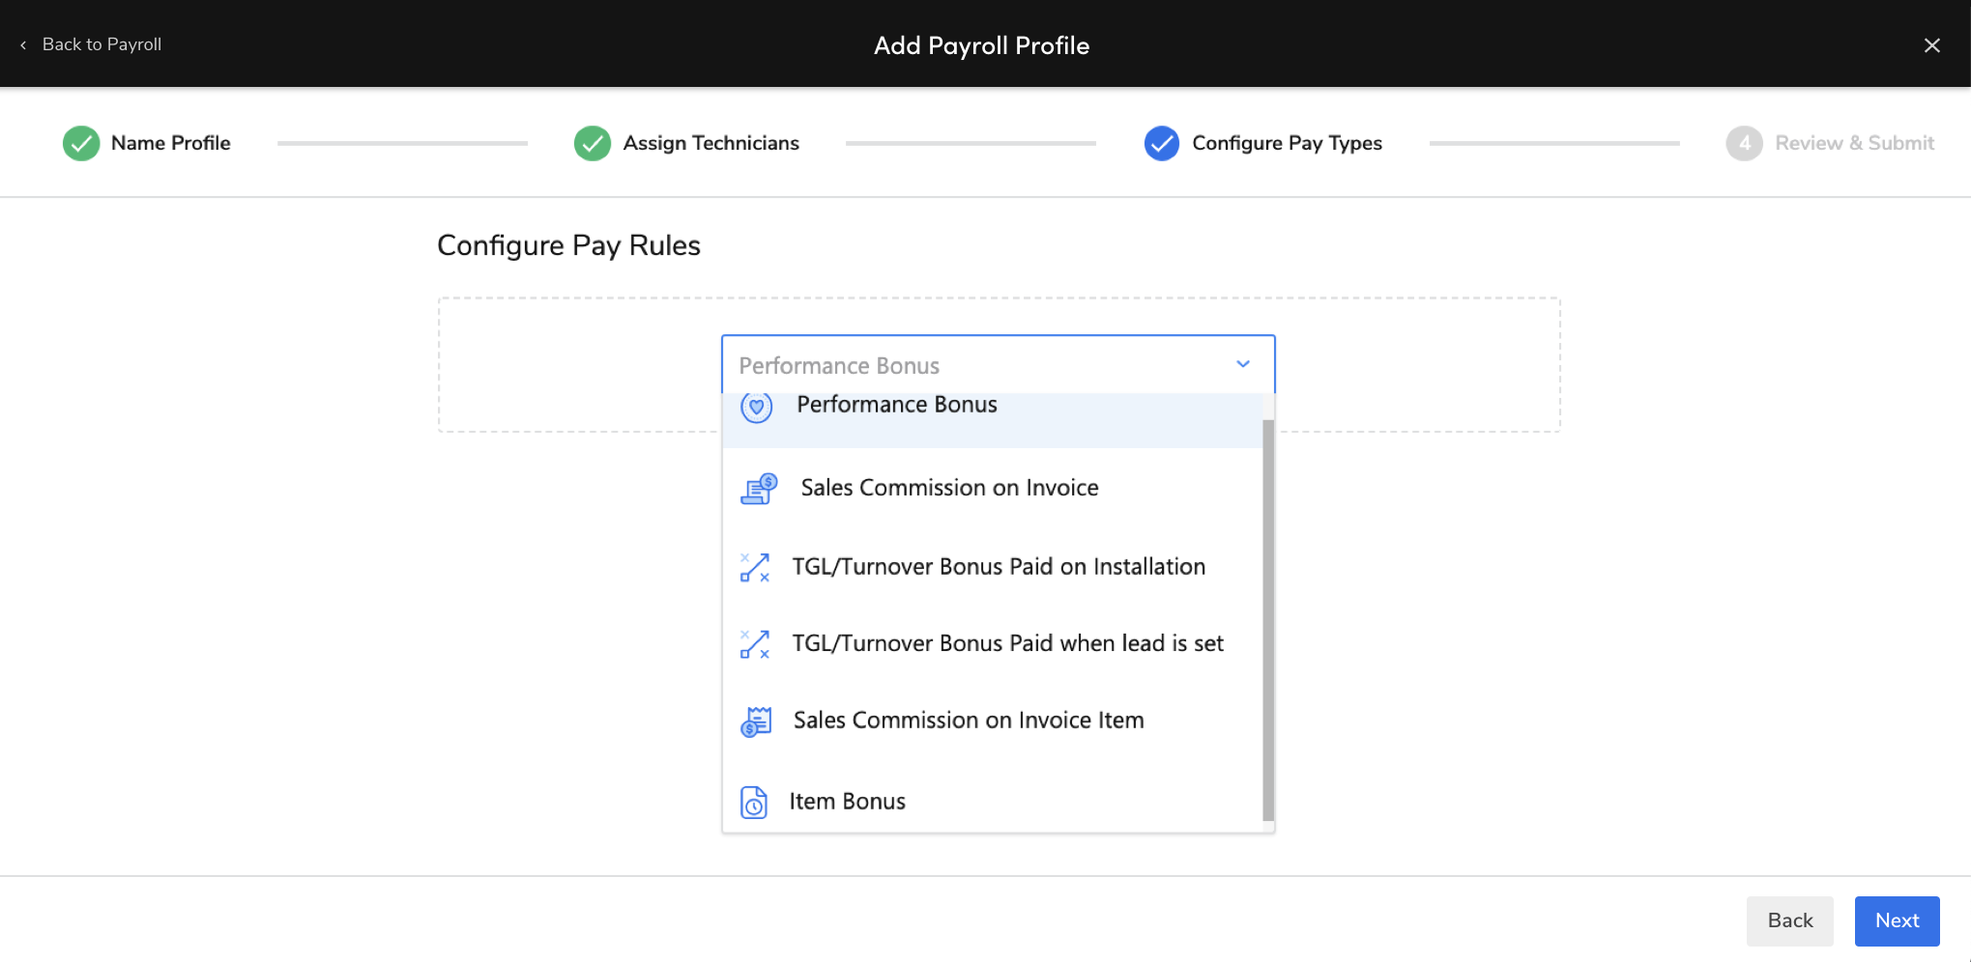1971x962 pixels.
Task: Click the Next button
Action: click(1896, 920)
